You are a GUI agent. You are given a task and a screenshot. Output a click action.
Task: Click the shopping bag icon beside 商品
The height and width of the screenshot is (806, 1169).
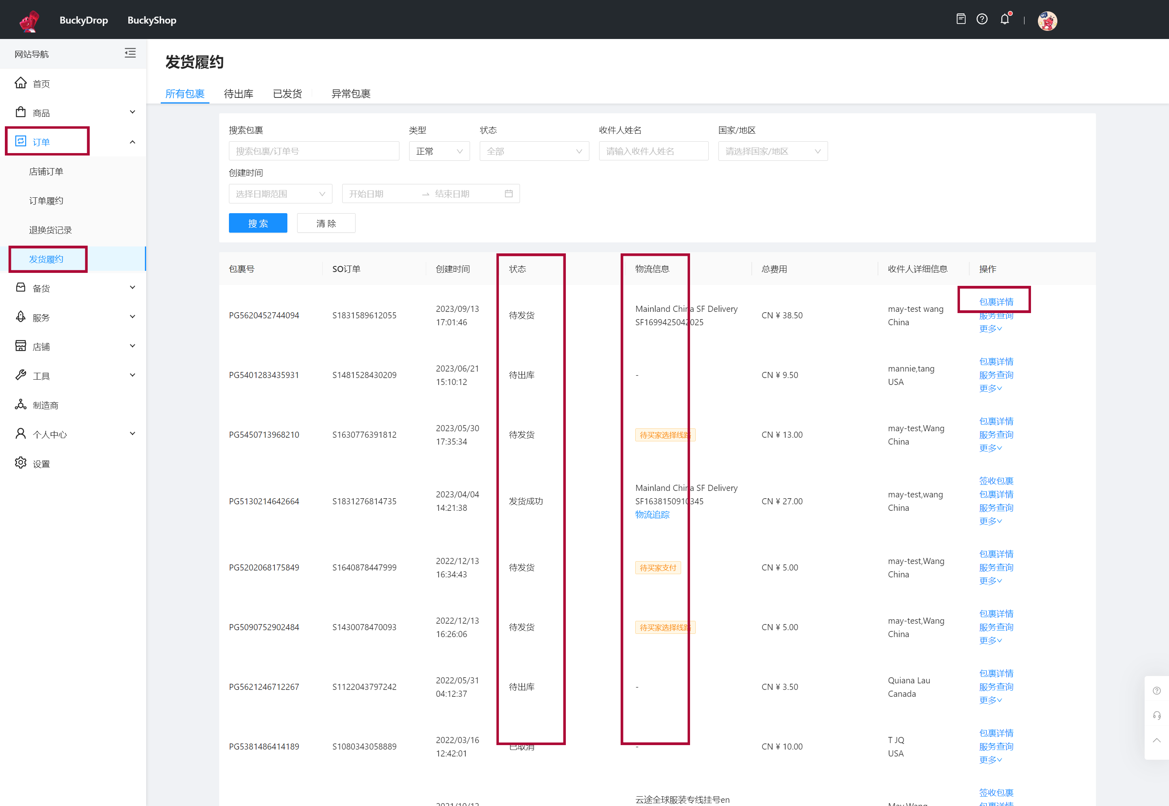coord(21,112)
